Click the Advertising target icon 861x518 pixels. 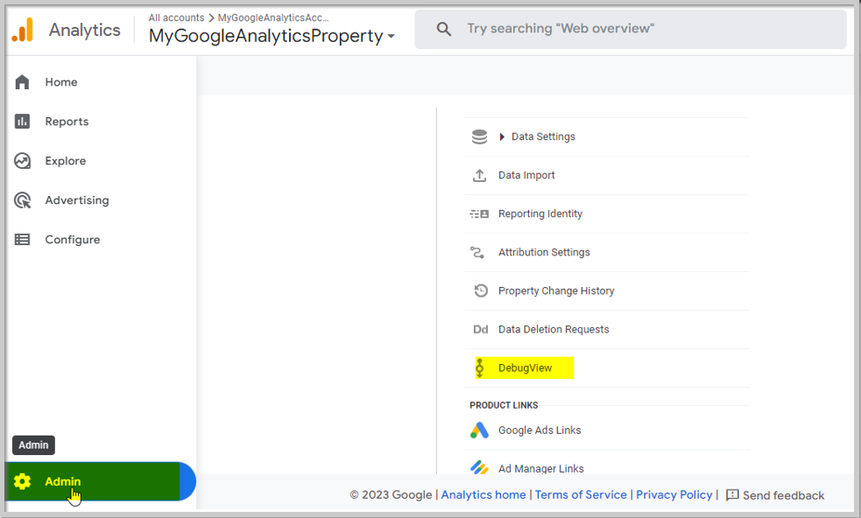[22, 200]
